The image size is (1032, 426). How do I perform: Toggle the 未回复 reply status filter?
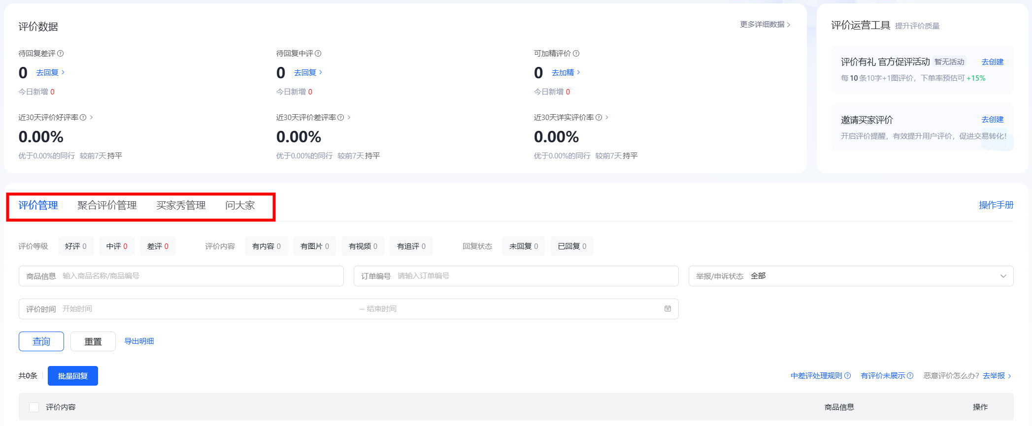[x=523, y=246]
